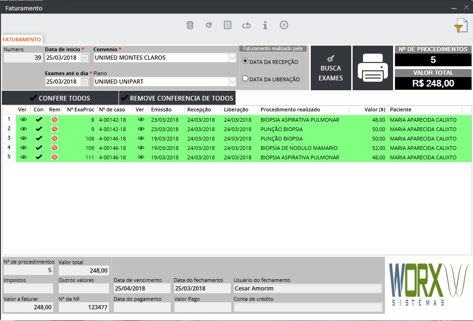The height and width of the screenshot is (321, 473).
Task: Click the Procedimento realizado column header
Action: coord(303,110)
